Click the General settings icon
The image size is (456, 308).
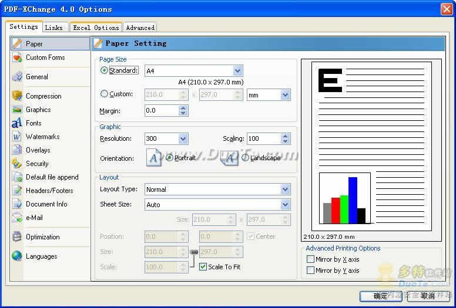click(x=17, y=77)
